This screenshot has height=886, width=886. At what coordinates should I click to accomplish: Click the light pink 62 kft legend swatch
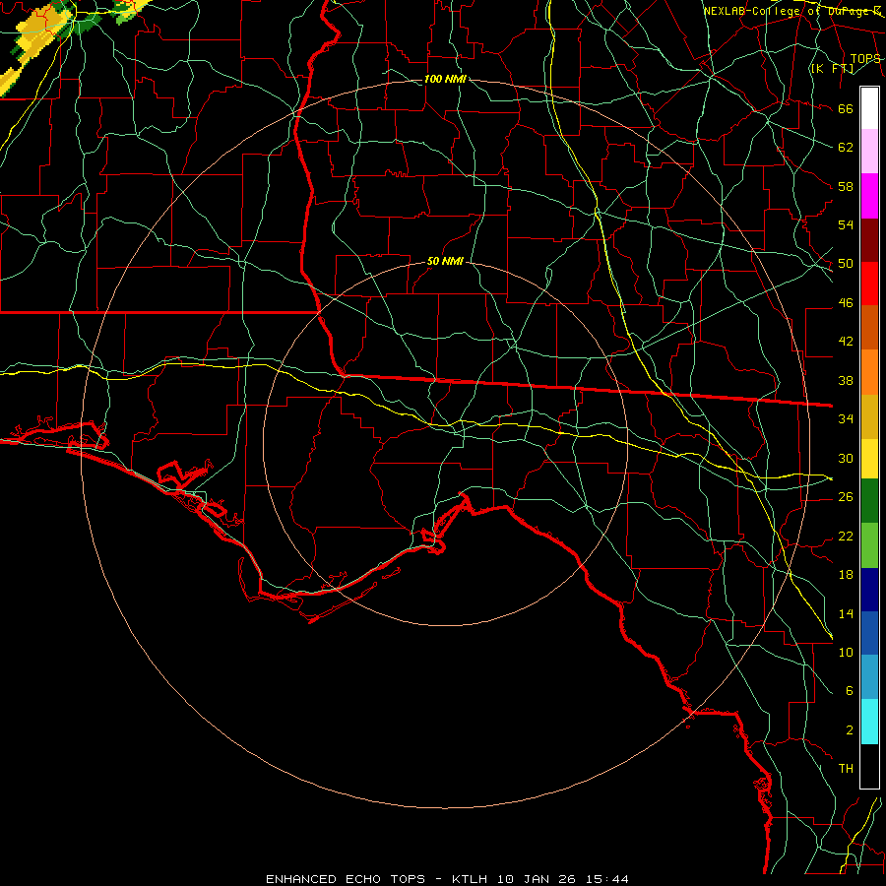[x=869, y=152]
